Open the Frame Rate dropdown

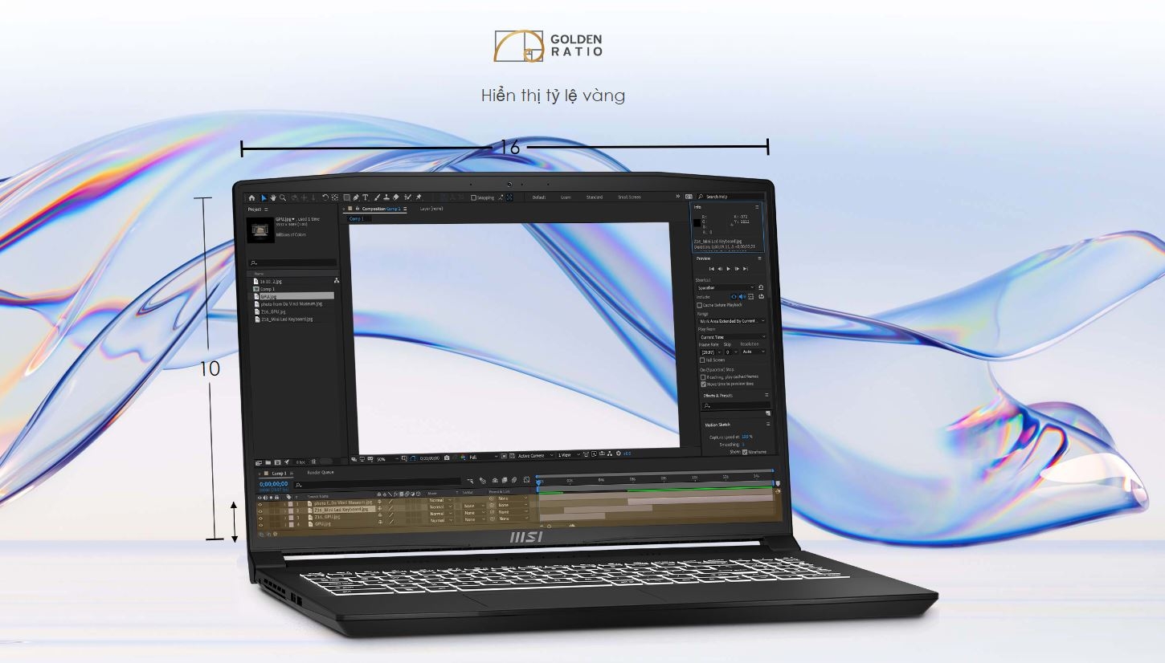(x=711, y=352)
